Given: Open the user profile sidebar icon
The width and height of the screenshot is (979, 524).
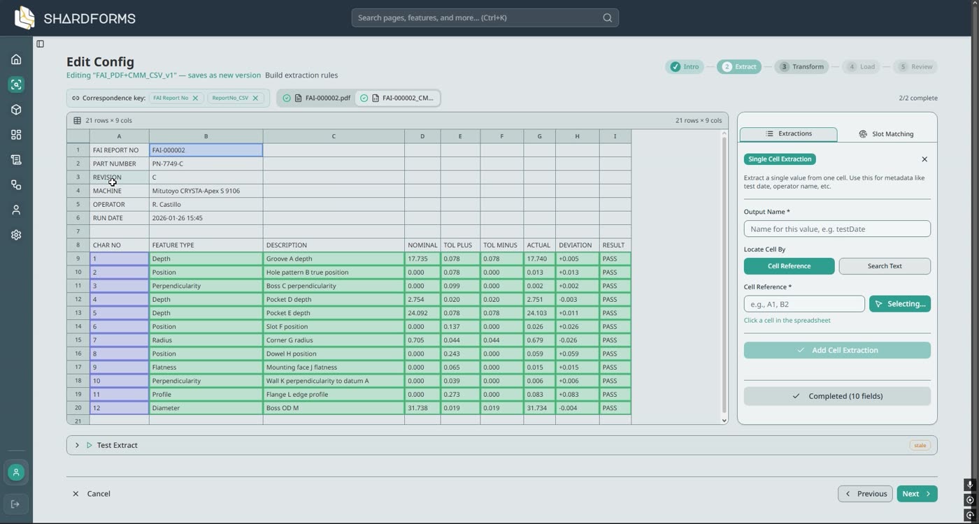Looking at the screenshot, I should coord(16,210).
